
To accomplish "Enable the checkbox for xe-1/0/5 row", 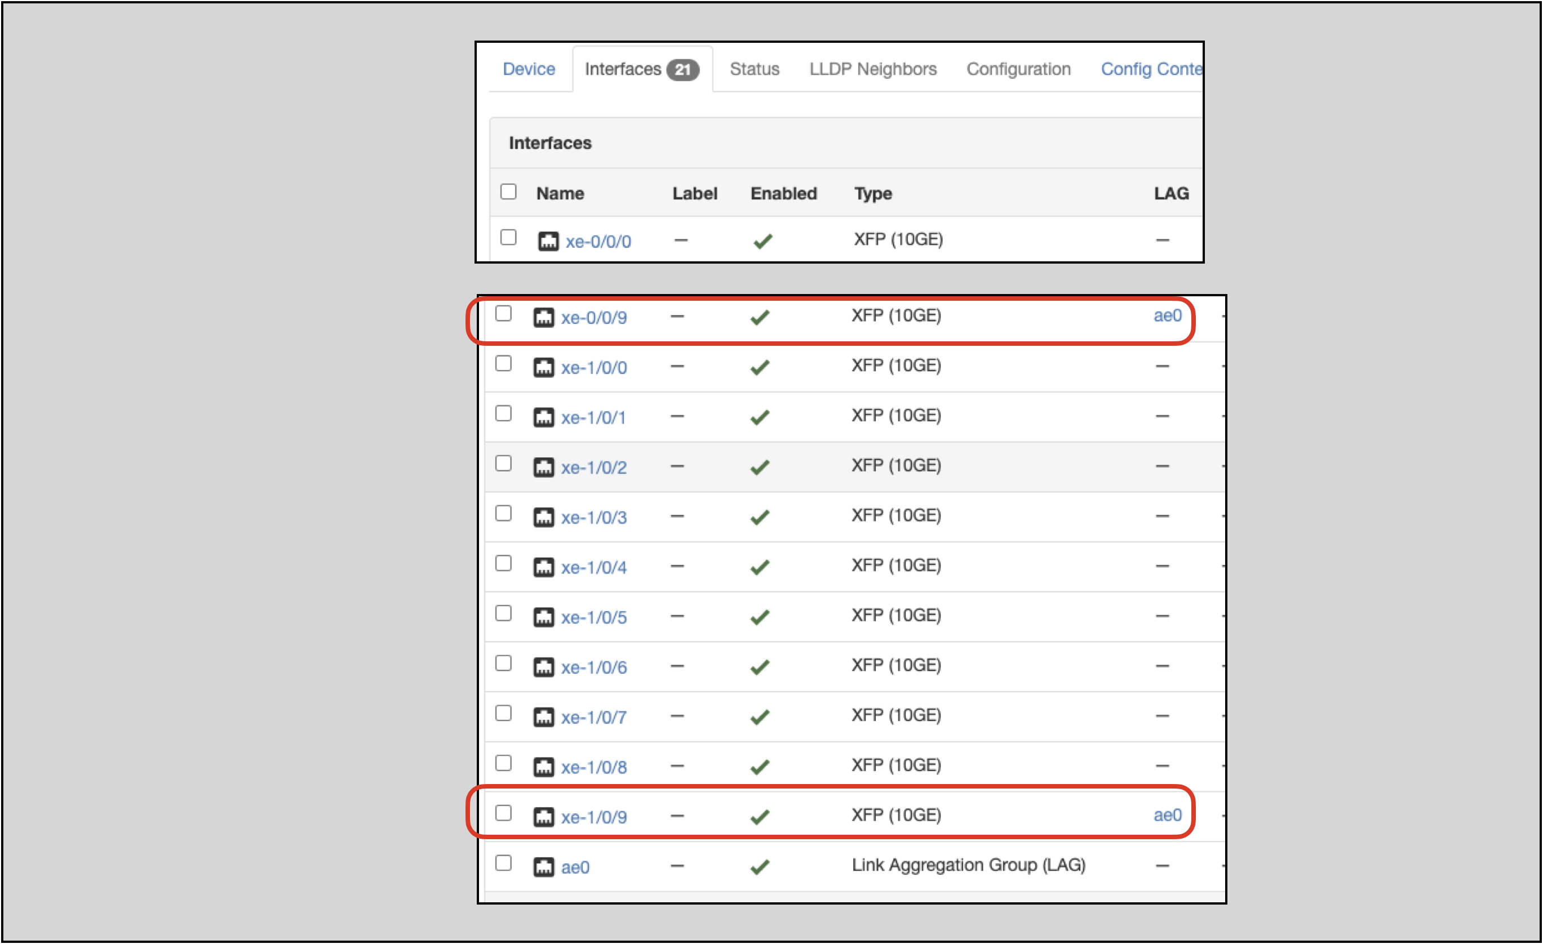I will (503, 613).
